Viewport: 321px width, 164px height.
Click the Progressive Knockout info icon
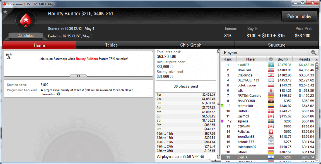point(58,94)
